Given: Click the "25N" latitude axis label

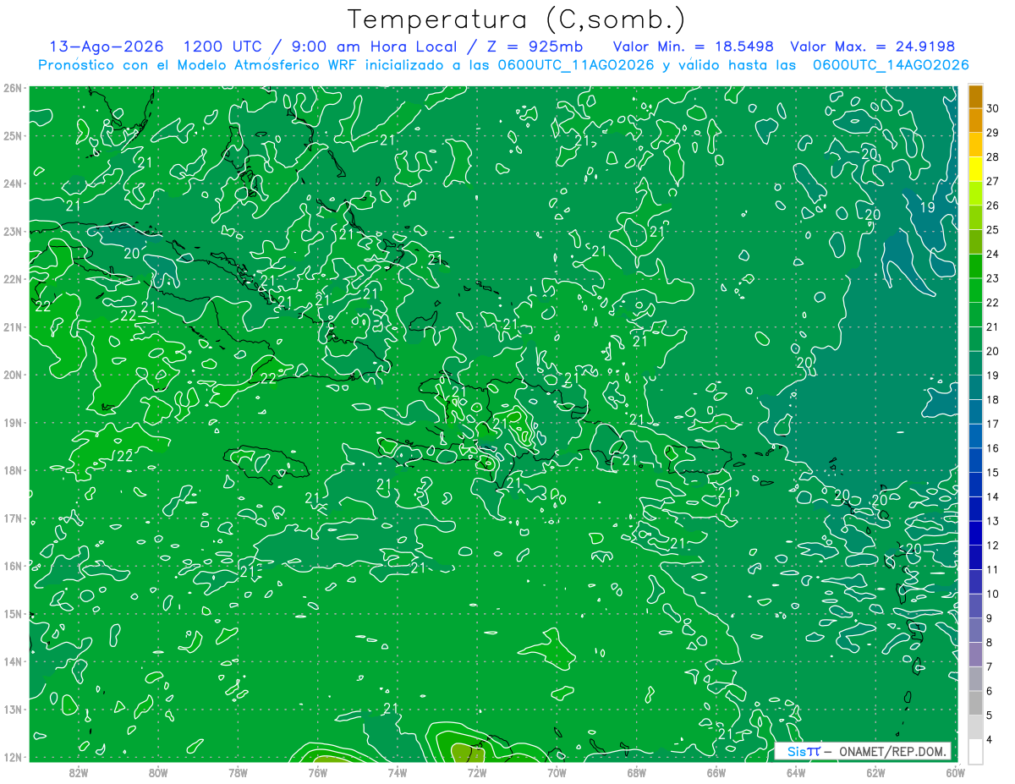Looking at the screenshot, I should click(x=13, y=135).
